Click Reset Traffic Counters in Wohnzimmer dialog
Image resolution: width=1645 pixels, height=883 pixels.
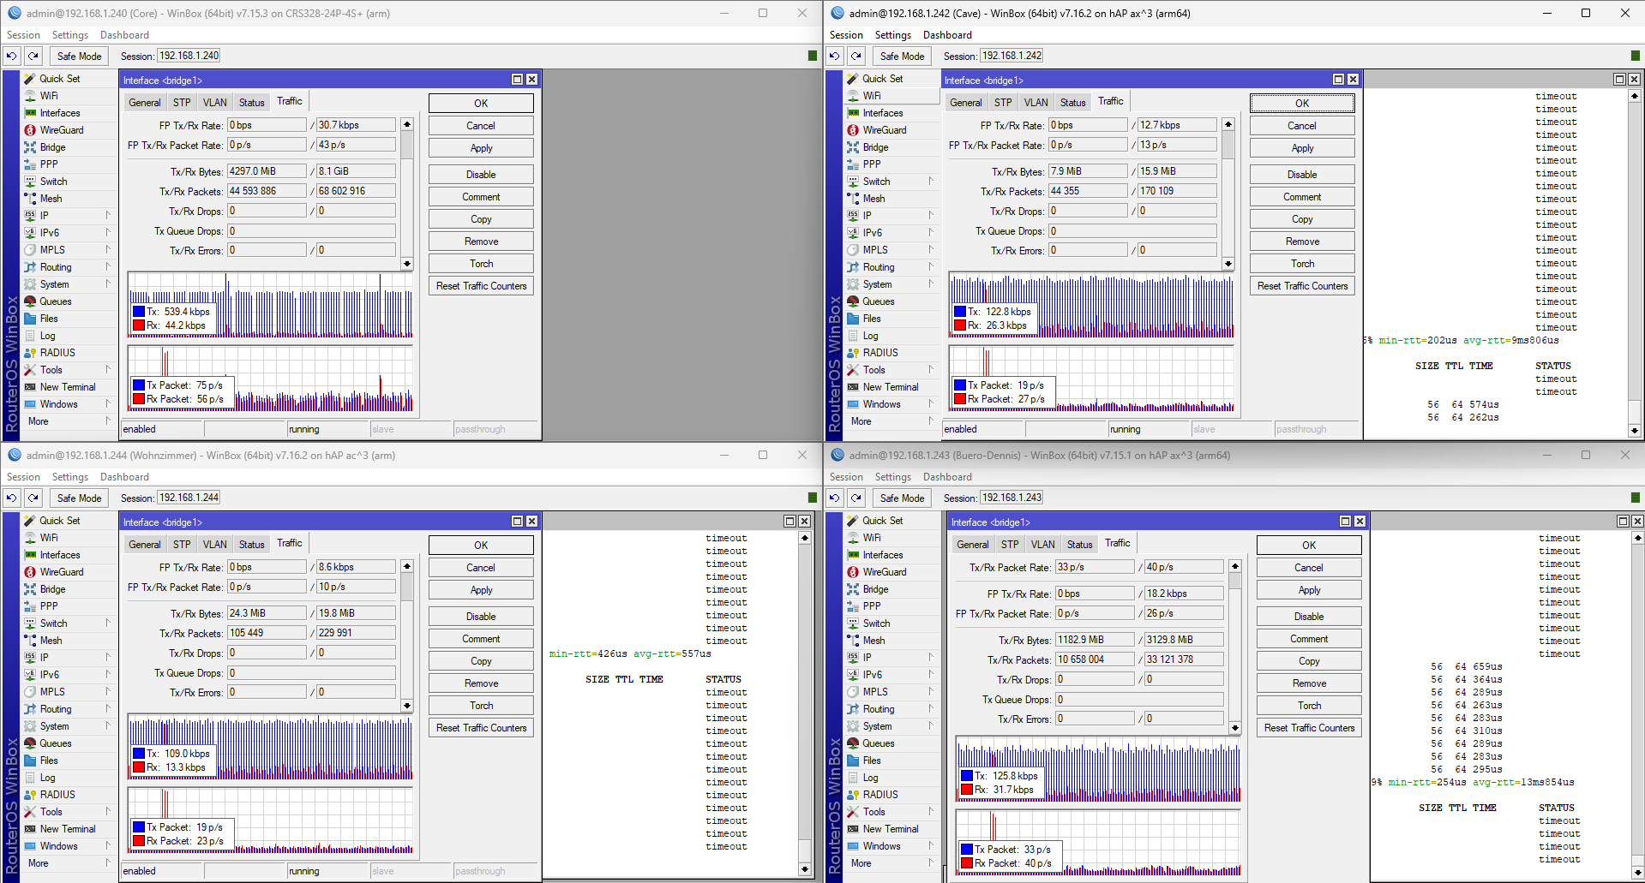481,728
